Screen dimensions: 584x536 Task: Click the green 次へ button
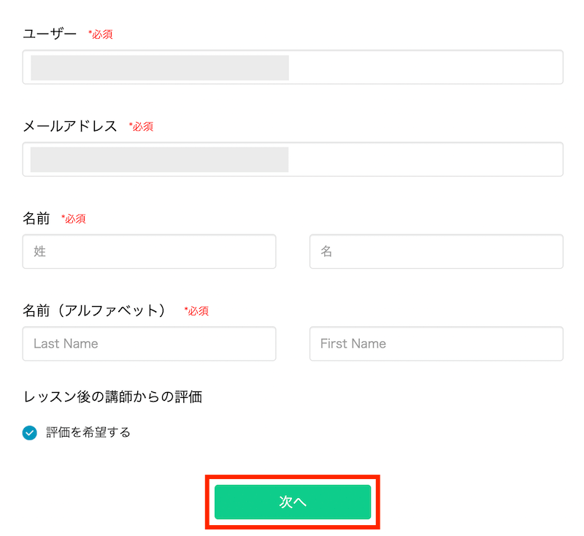293,502
